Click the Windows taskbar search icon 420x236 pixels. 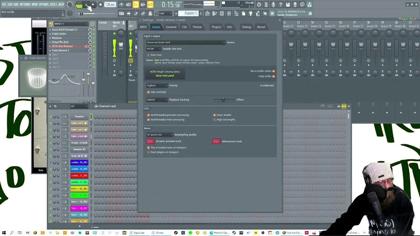(12, 233)
